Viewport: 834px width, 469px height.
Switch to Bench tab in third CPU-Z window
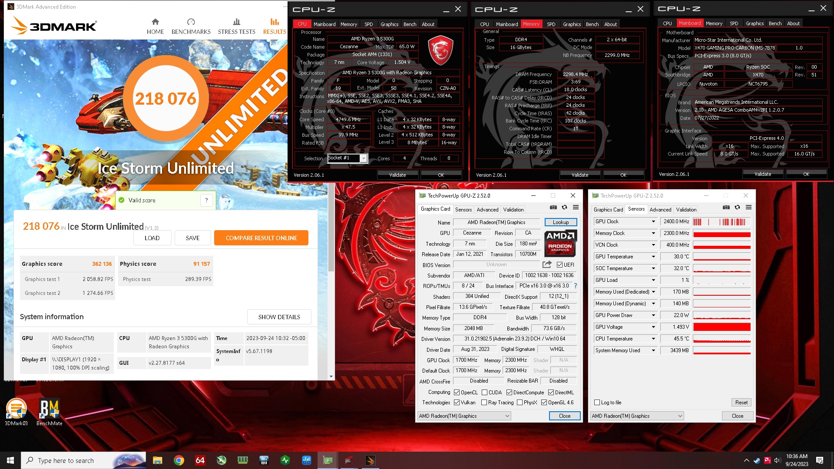point(775,23)
